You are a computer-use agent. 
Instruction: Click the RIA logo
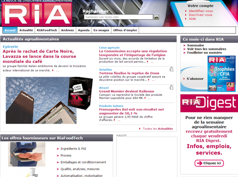pos(37,14)
